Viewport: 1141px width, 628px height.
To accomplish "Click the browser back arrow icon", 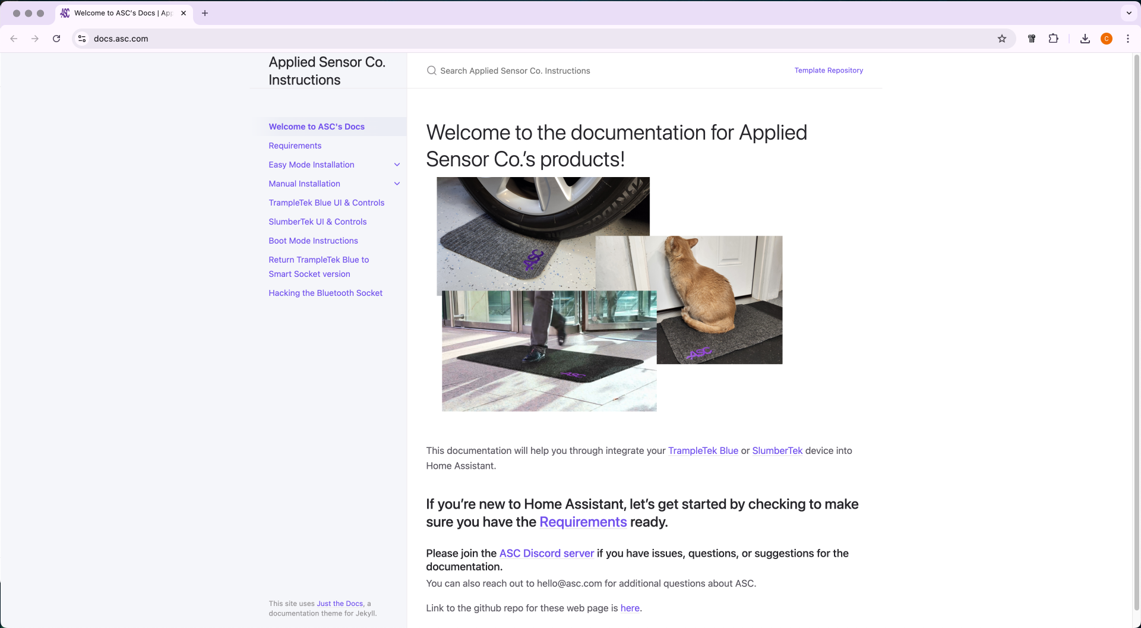I will pos(14,39).
